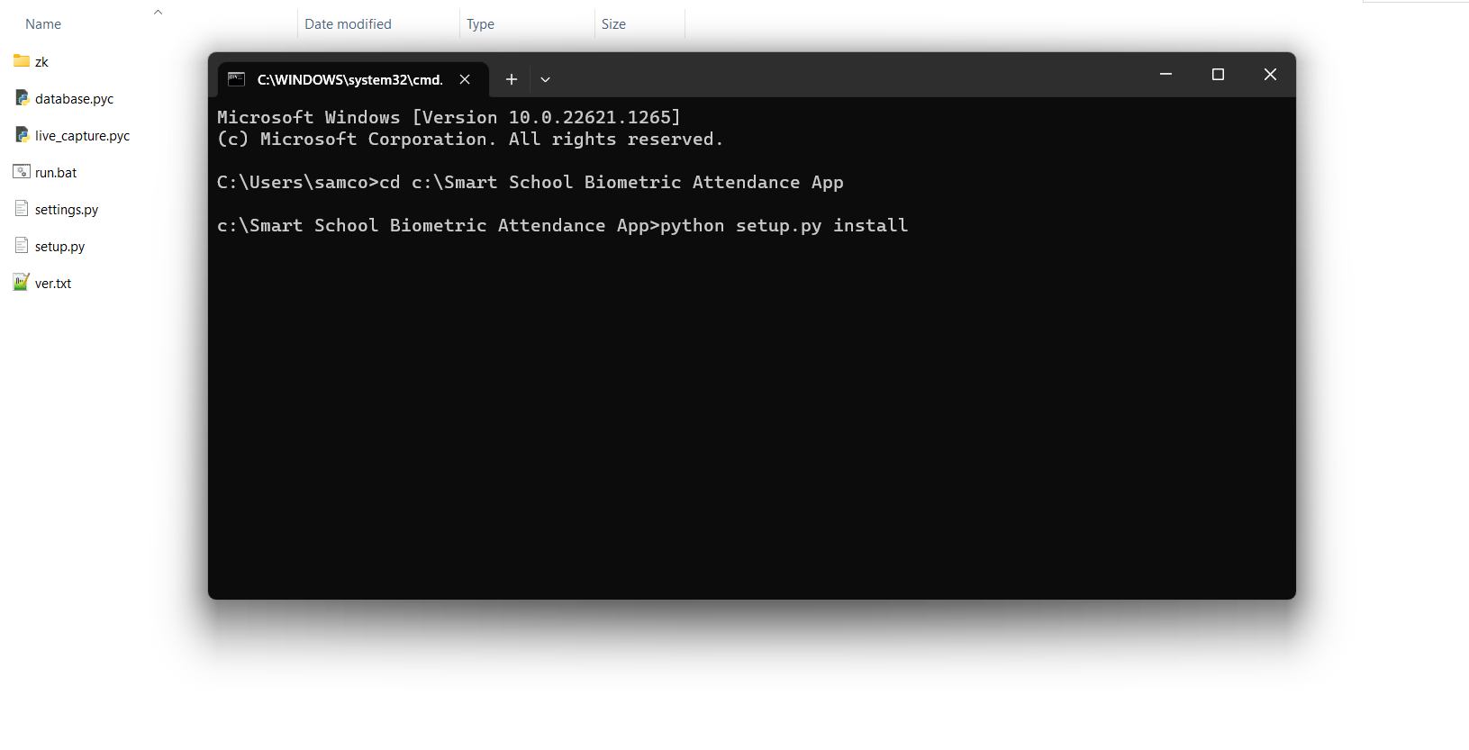The image size is (1469, 750).
Task: Sort files by Type column header
Action: pyautogui.click(x=480, y=24)
